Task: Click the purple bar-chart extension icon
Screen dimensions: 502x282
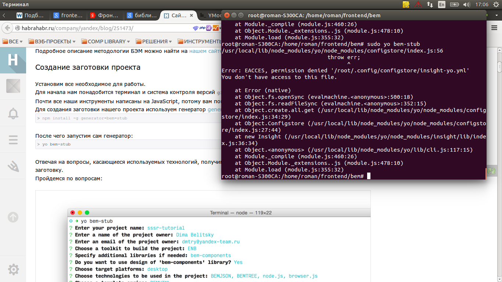Action: pyautogui.click(x=208, y=28)
